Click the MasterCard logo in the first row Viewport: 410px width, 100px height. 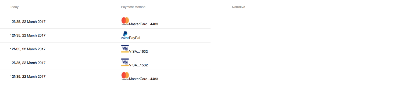(125, 22)
